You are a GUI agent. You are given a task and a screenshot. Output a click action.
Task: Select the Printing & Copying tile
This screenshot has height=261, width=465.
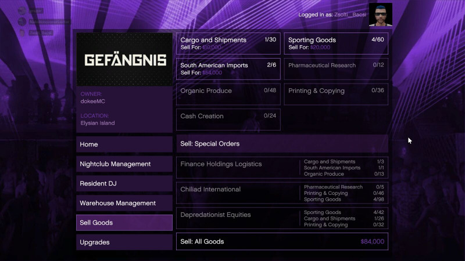336,95
